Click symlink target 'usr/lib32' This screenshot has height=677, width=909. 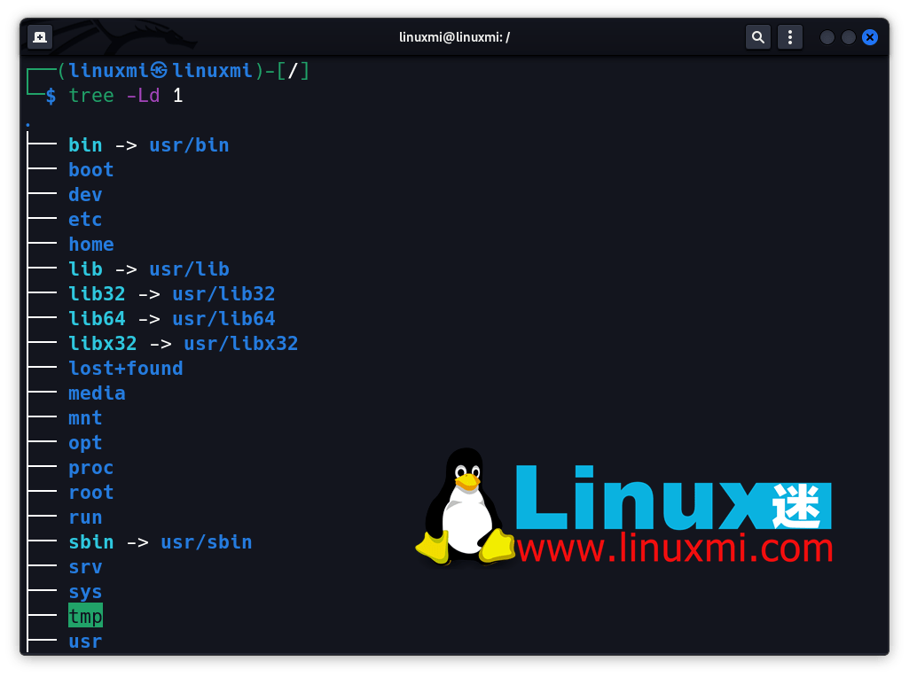coord(223,294)
